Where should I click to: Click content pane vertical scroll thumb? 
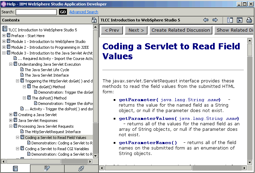click(250, 50)
